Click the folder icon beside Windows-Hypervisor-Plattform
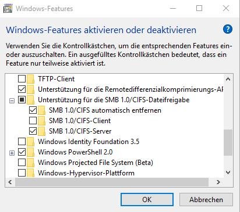Image resolution: width=240 pixels, height=212 pixels. [30, 173]
